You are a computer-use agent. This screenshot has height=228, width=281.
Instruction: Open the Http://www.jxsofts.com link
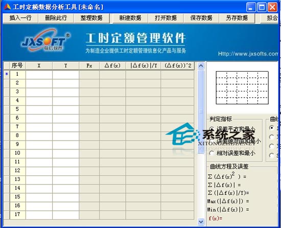point(248,54)
